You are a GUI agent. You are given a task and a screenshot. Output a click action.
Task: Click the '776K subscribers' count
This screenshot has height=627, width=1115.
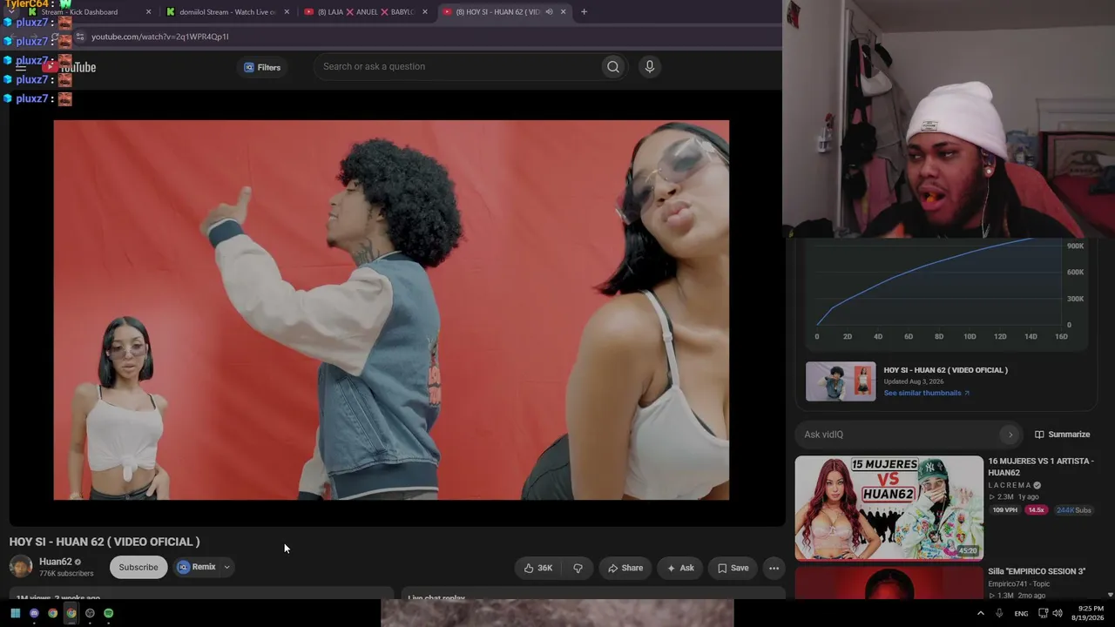(66, 574)
